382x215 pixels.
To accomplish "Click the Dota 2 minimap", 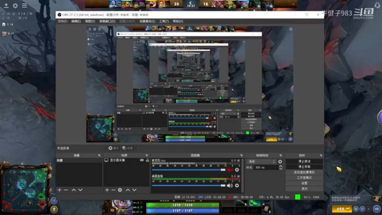I will [x=26, y=189].
